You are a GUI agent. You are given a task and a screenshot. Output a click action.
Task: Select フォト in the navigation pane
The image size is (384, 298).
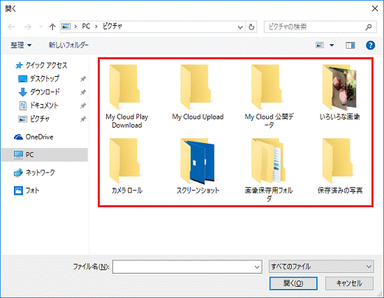click(x=27, y=191)
